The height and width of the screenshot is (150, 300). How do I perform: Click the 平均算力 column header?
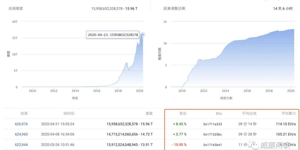click(x=289, y=113)
